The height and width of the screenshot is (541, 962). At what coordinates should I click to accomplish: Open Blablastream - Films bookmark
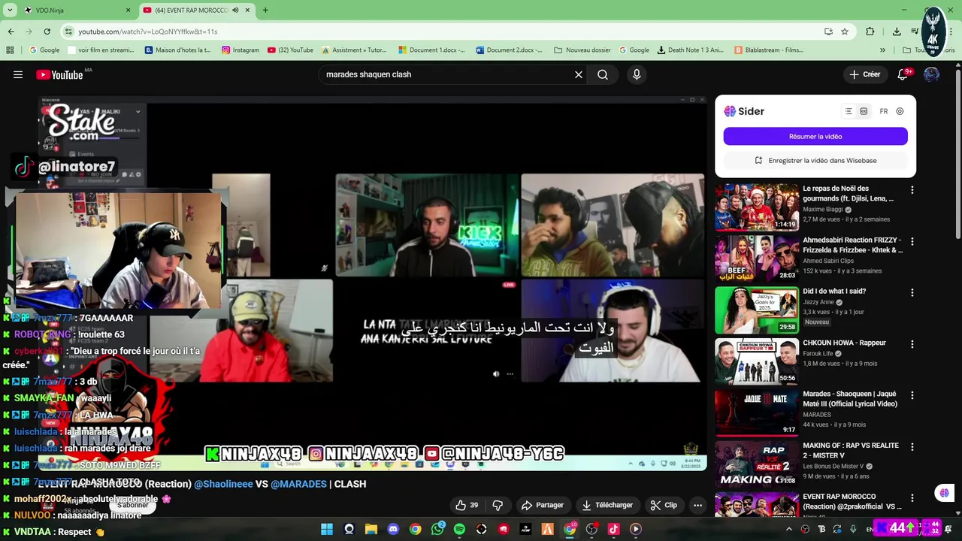click(x=769, y=50)
